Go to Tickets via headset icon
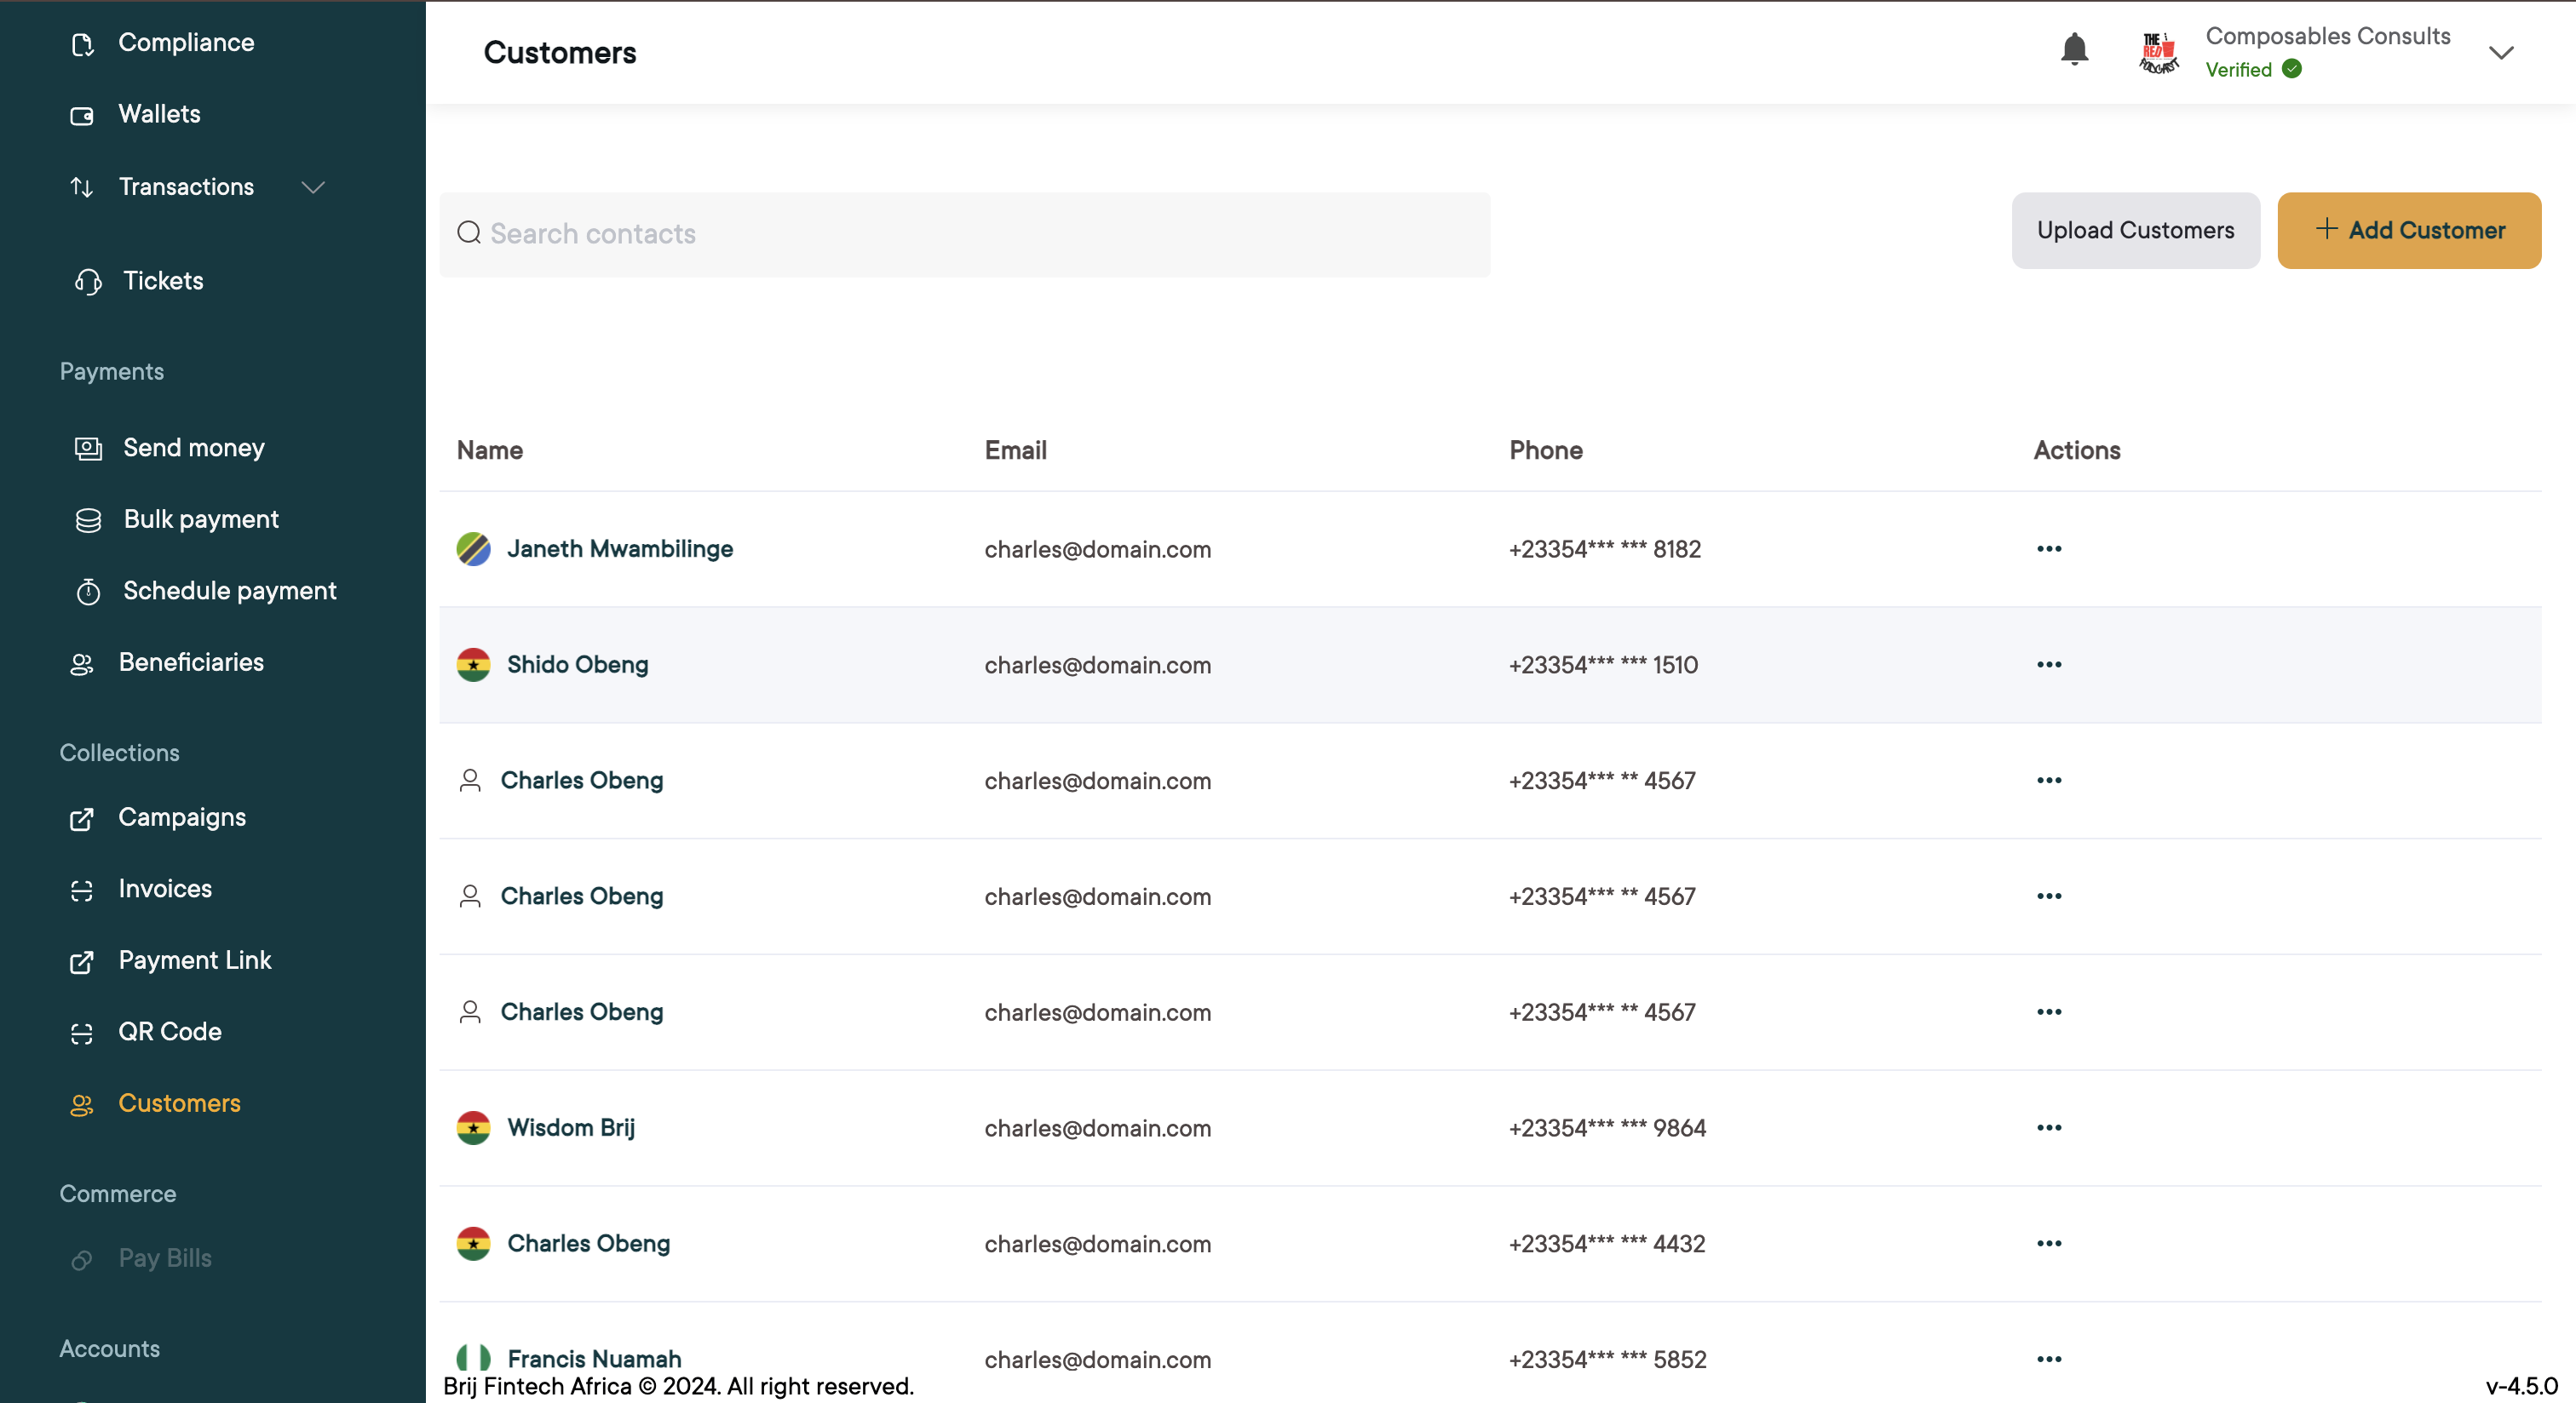Viewport: 2576px width, 1403px height. coord(88,282)
